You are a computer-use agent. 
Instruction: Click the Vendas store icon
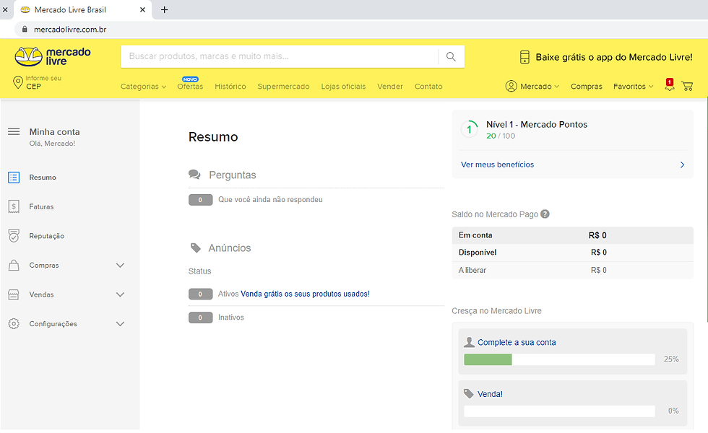click(x=14, y=294)
